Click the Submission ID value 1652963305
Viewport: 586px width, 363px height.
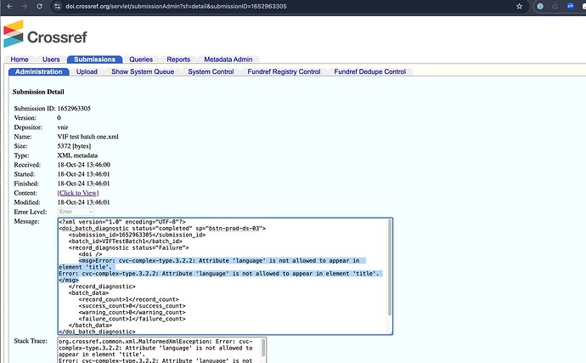pos(74,109)
